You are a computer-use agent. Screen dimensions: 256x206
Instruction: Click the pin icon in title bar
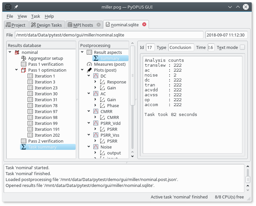[x=16, y=7]
